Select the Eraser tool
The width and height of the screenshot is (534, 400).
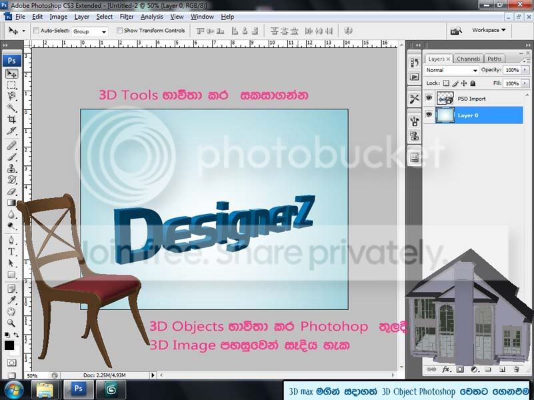click(x=11, y=191)
